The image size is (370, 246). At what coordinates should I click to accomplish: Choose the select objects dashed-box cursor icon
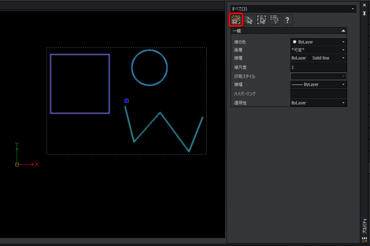click(x=262, y=20)
